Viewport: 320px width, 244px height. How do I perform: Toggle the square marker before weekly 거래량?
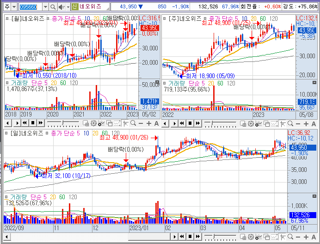(165, 83)
